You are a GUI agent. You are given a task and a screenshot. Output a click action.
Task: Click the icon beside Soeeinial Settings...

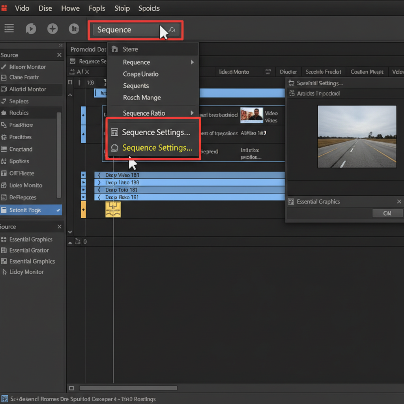292,83
